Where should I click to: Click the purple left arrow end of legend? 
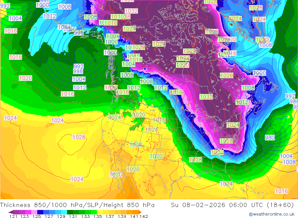coord(11,212)
